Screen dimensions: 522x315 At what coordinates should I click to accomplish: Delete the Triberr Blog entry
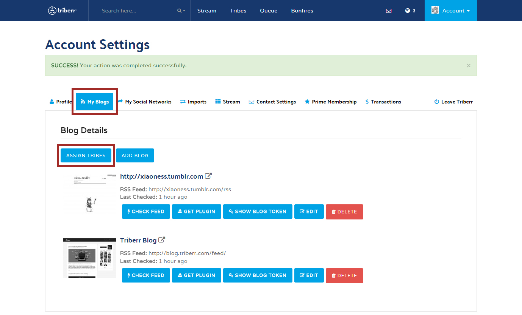(x=344, y=276)
